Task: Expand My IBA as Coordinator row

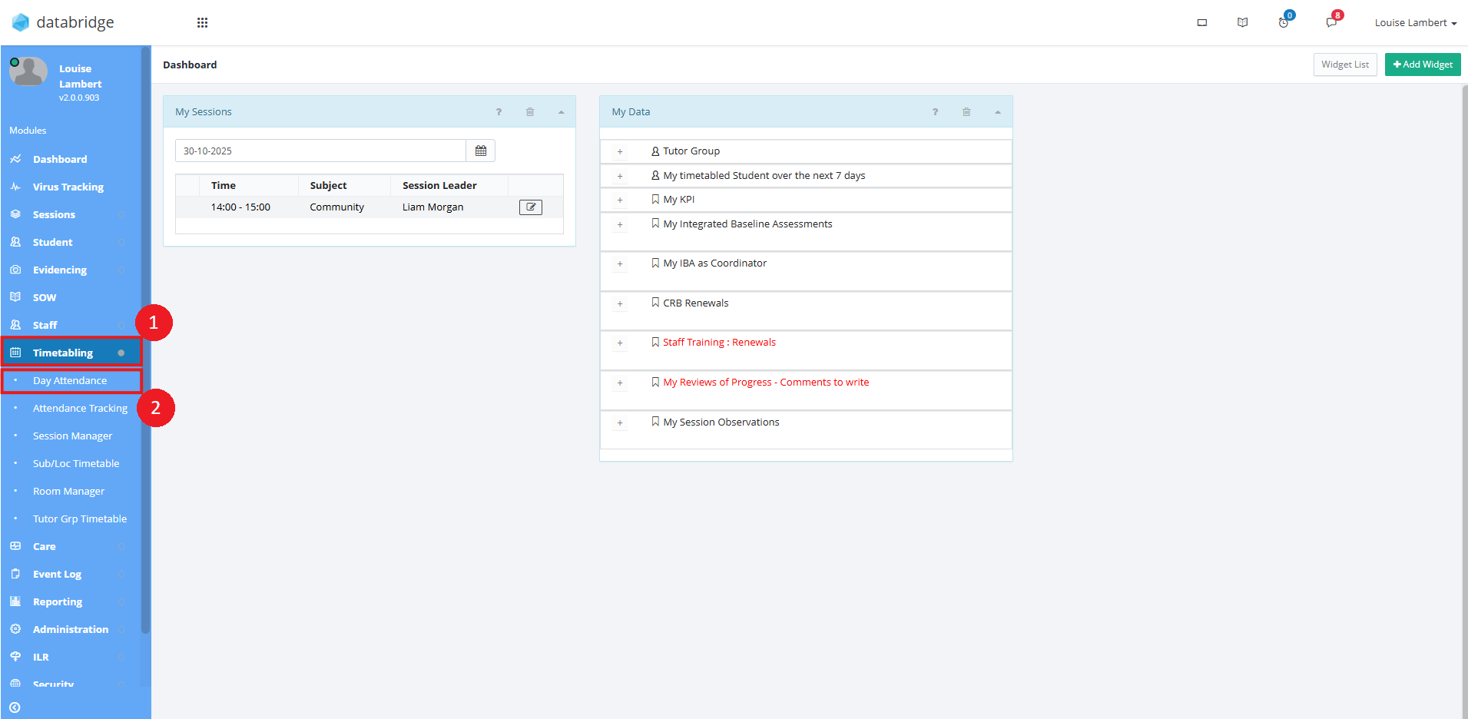Action: [620, 263]
